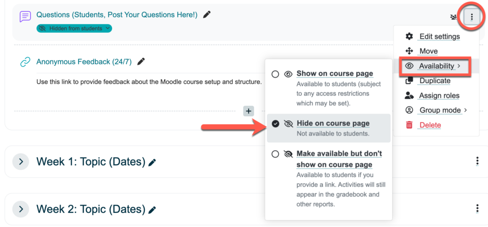The width and height of the screenshot is (488, 227).
Task: Open Week 1 section three-dot menu
Action: coord(477,161)
